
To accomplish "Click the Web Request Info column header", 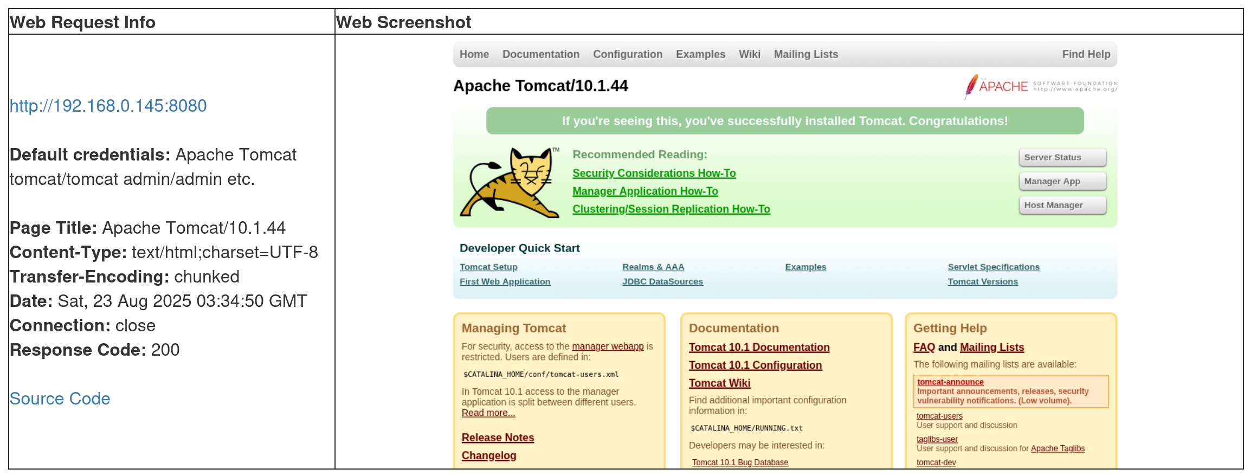I will pyautogui.click(x=82, y=22).
